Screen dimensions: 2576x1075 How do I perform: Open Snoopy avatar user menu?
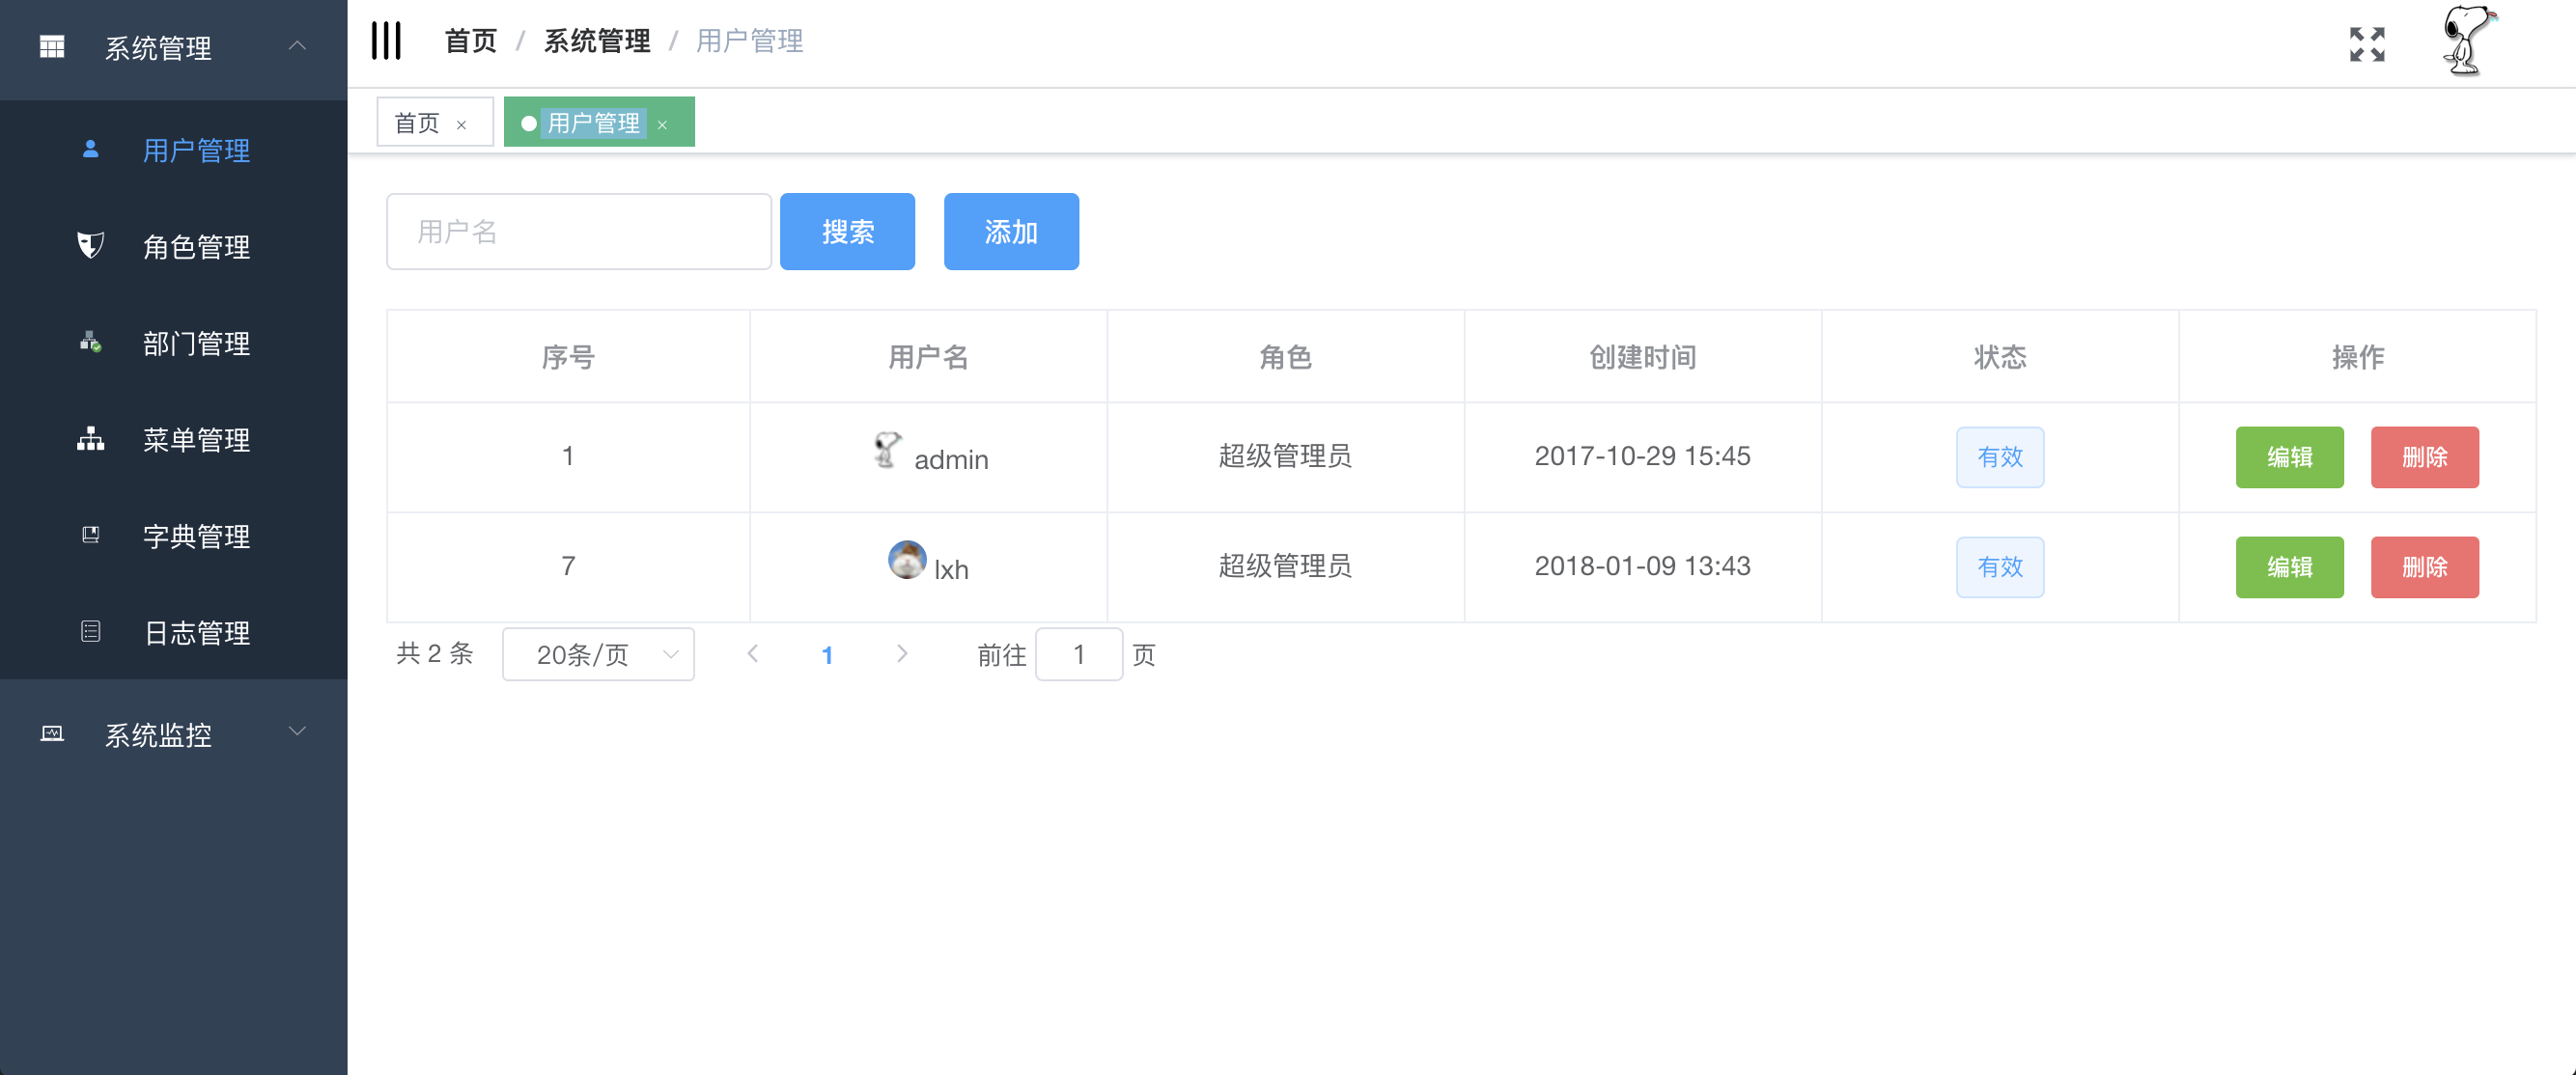(x=2466, y=41)
